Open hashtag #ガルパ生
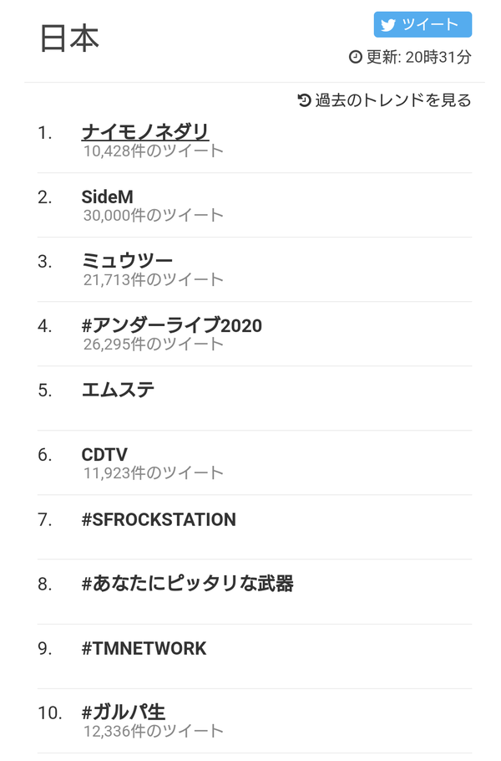The image size is (501, 761). [123, 712]
